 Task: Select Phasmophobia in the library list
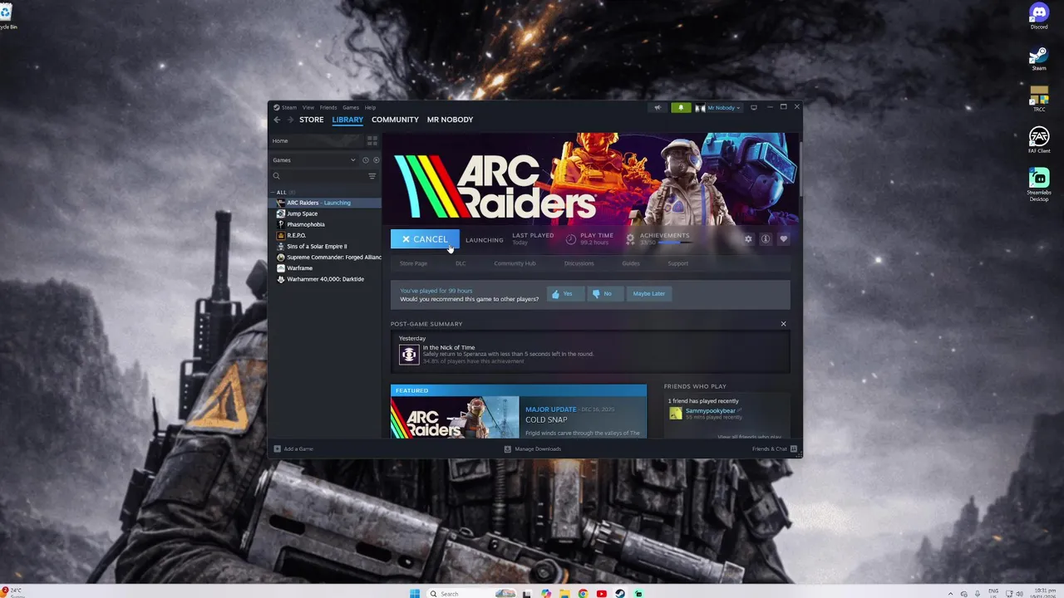click(326, 224)
